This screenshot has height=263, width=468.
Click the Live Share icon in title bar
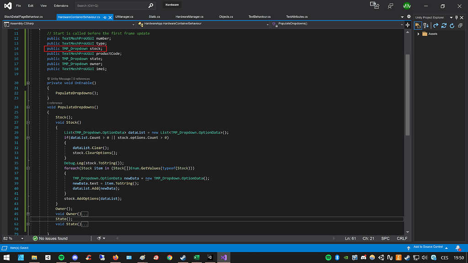pos(375,6)
